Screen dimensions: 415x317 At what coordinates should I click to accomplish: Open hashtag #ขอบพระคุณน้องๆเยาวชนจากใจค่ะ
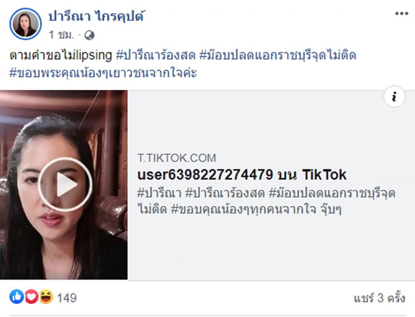103,73
